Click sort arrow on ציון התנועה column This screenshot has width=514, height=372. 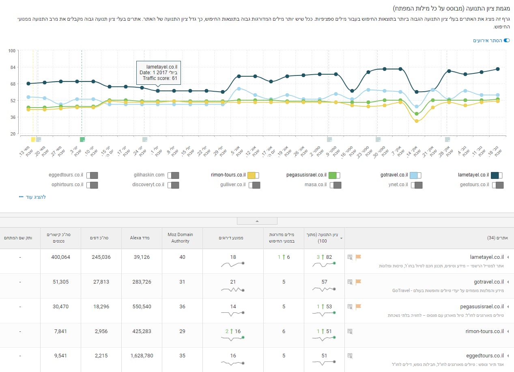click(341, 239)
